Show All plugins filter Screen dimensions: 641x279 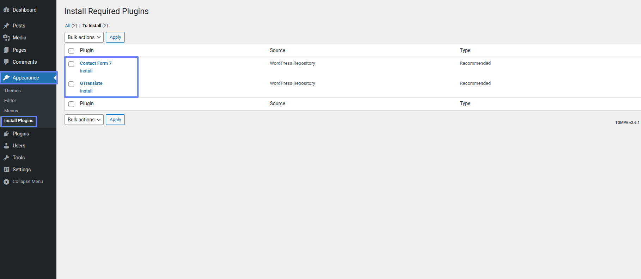click(68, 26)
